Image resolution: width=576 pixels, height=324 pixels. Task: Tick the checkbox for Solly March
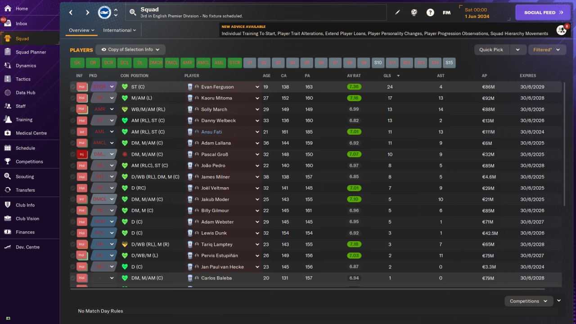click(73, 109)
